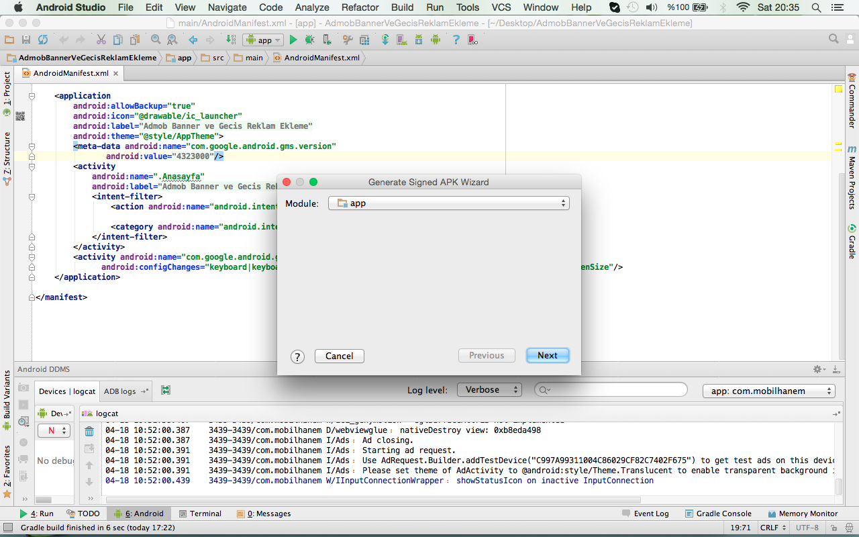The width and height of the screenshot is (859, 537).
Task: Open the SDK Manager icon
Action: pos(418,40)
